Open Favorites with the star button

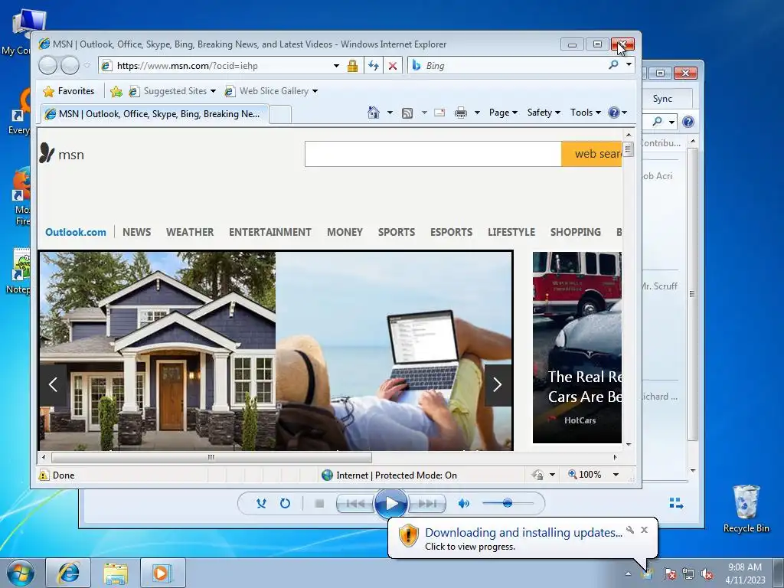[x=69, y=91]
